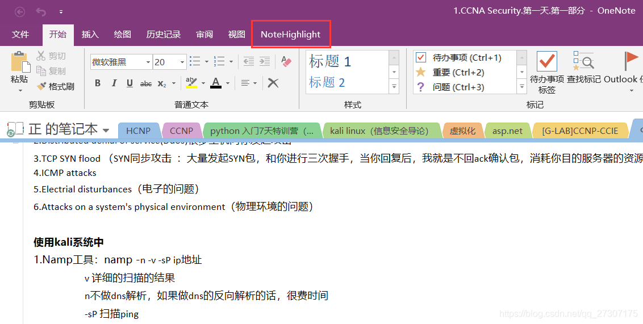Toggle strikethrough formatting
Screen dimensions: 643x324
click(145, 83)
